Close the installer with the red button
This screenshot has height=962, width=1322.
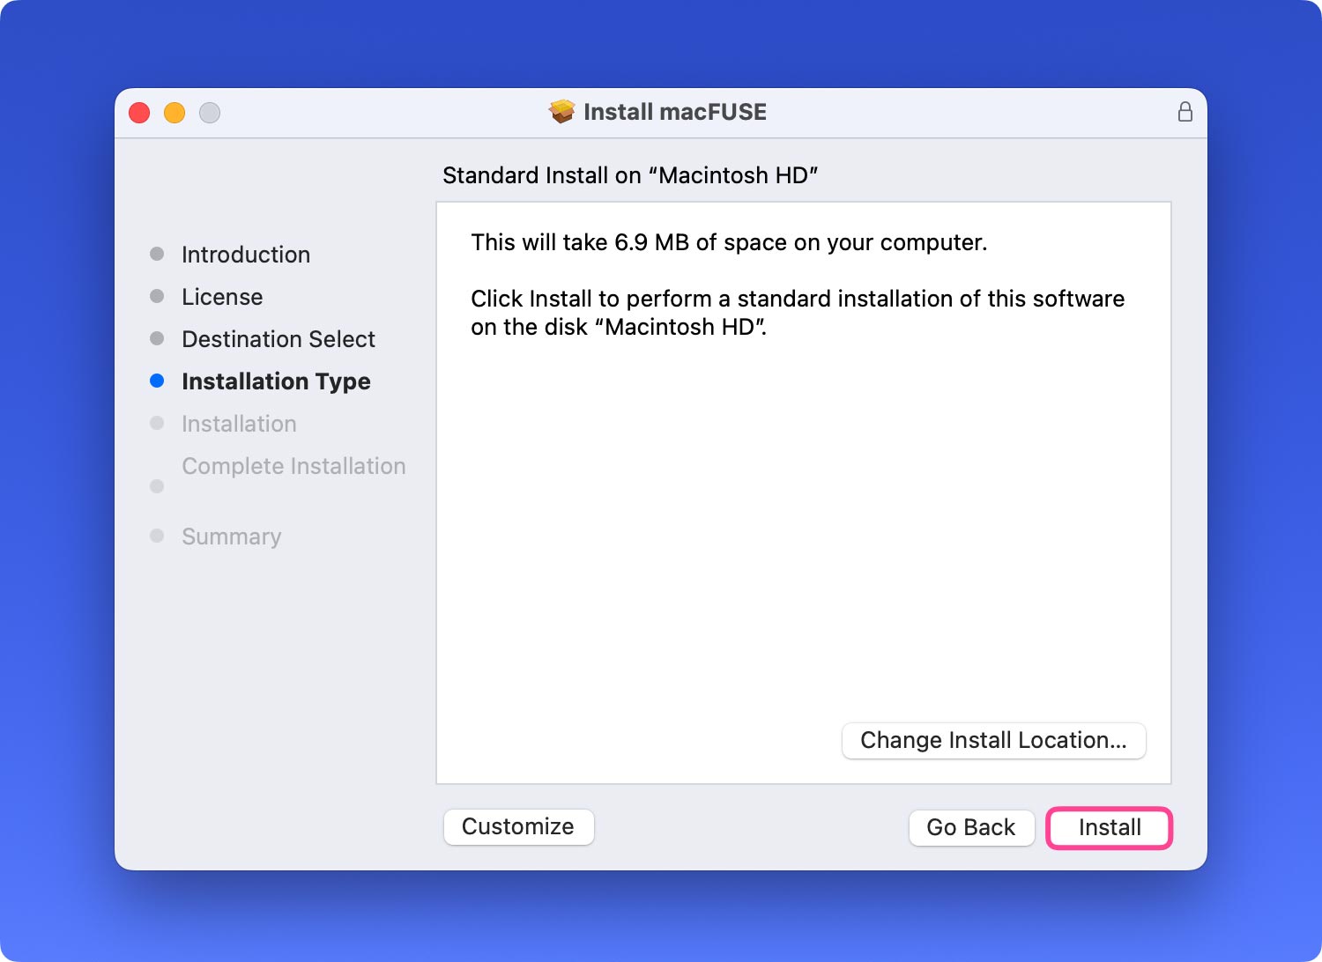click(139, 113)
